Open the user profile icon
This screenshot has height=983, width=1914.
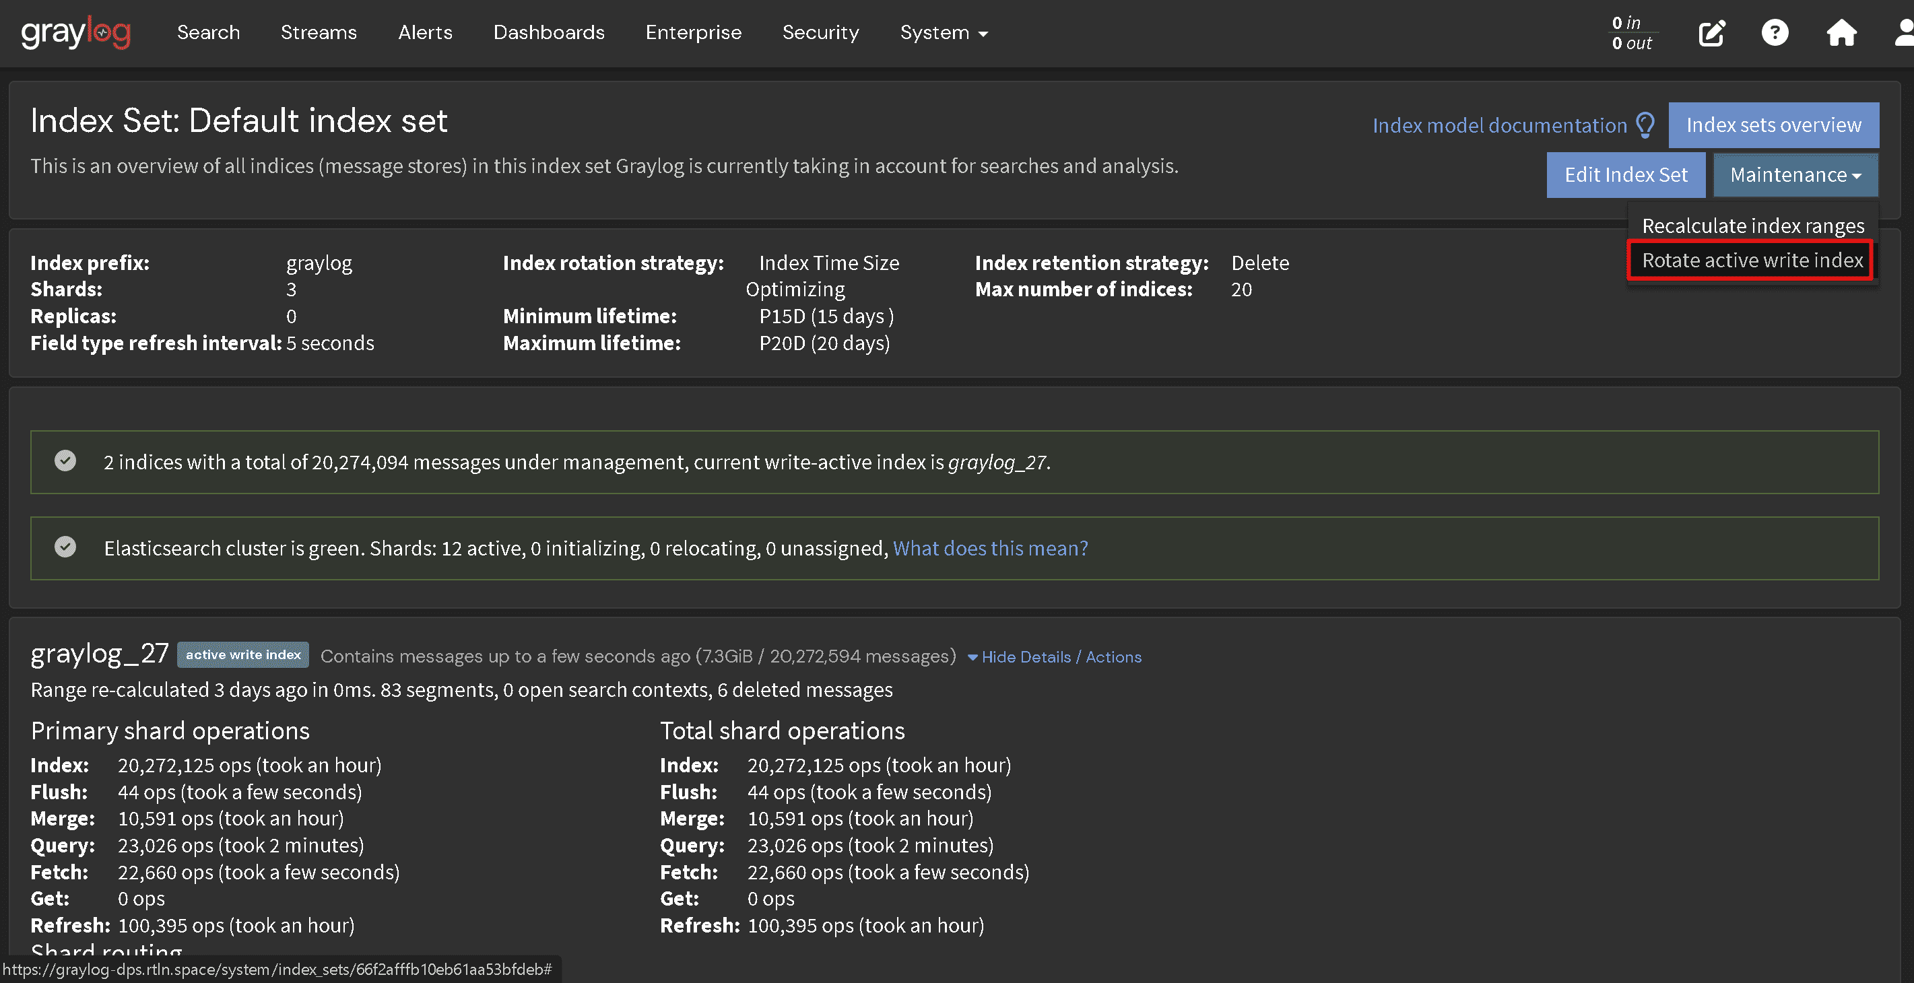[1904, 33]
